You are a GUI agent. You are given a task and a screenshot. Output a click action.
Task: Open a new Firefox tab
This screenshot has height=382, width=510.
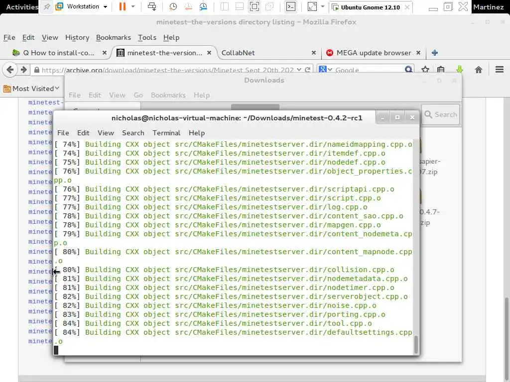(x=434, y=53)
